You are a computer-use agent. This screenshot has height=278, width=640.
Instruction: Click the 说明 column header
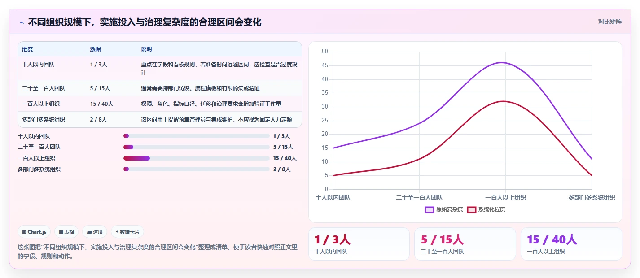tap(146, 49)
